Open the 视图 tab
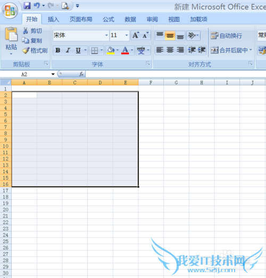This screenshot has height=278, width=266. [x=174, y=19]
